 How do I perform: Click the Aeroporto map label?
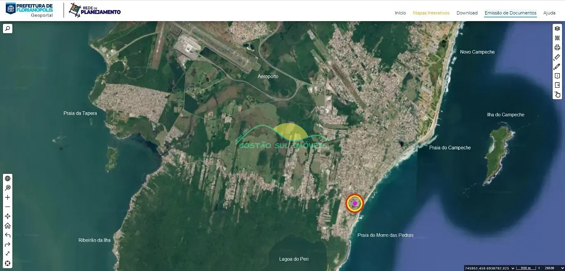(268, 77)
